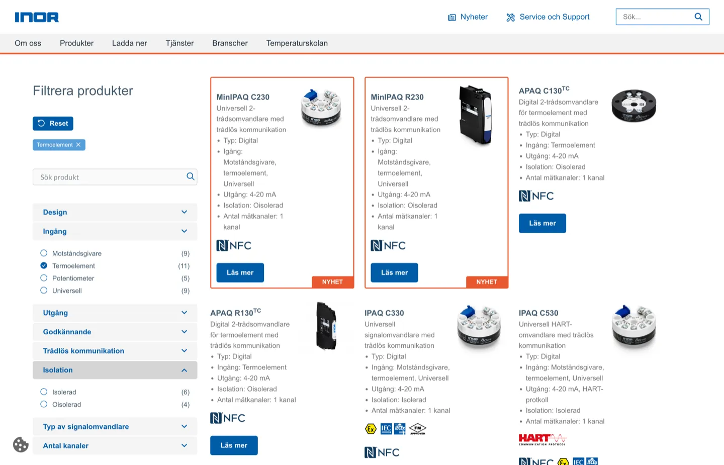Click the MinIPAQ R230 product image

[x=476, y=115]
